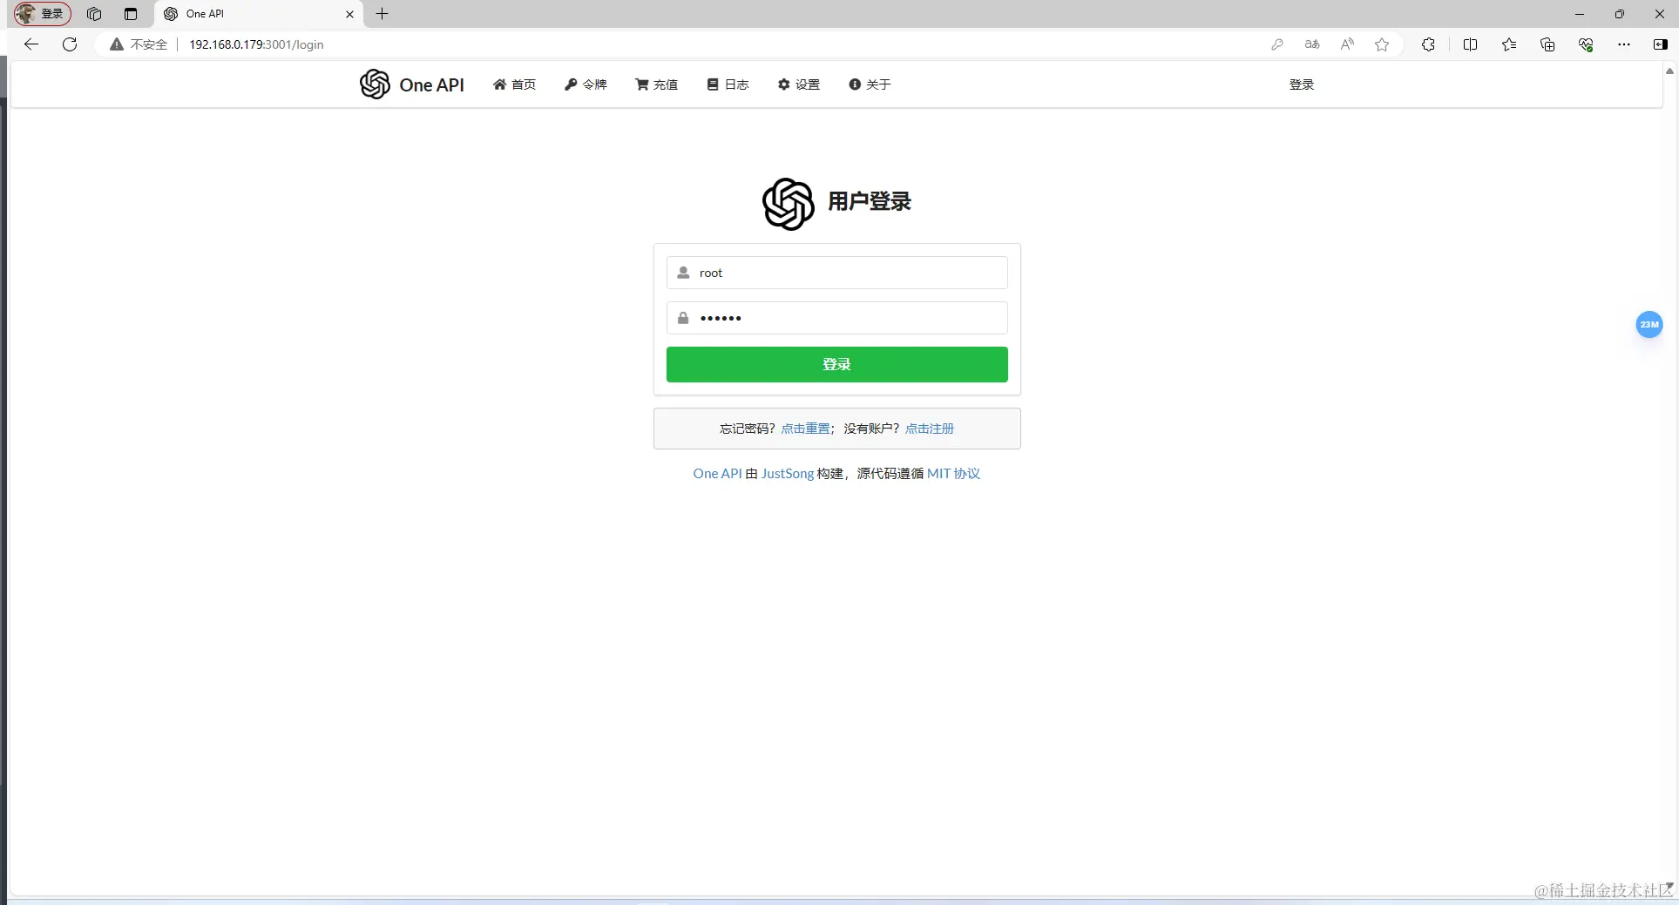Toggle the browser sidebar icon
This screenshot has height=905, width=1679.
click(1661, 44)
